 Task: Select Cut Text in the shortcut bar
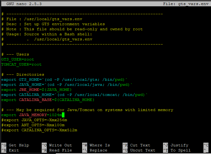click(x=140, y=145)
